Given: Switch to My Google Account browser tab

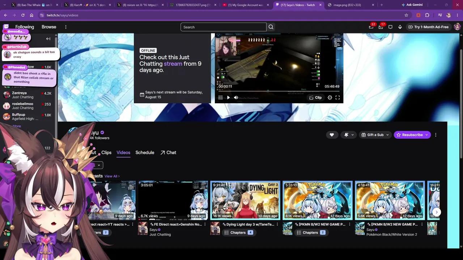Looking at the screenshot, I should coord(246,5).
